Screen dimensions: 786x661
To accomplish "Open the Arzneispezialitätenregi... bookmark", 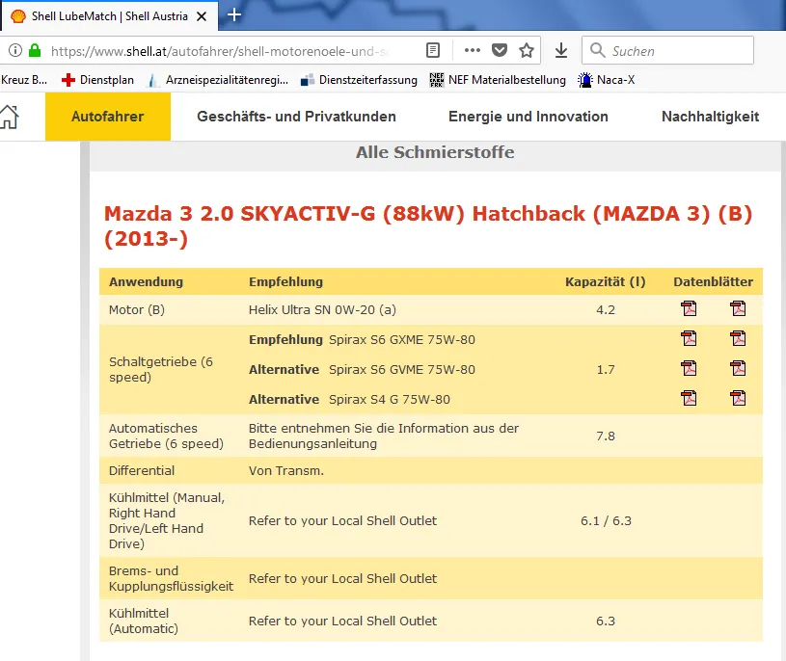I will 218,80.
